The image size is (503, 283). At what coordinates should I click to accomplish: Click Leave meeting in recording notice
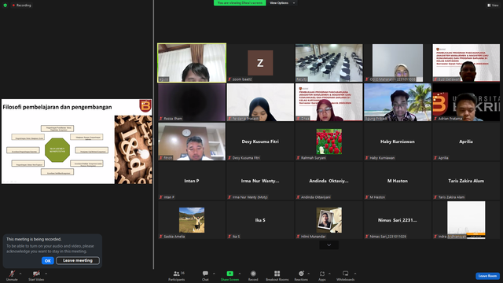pos(78,260)
